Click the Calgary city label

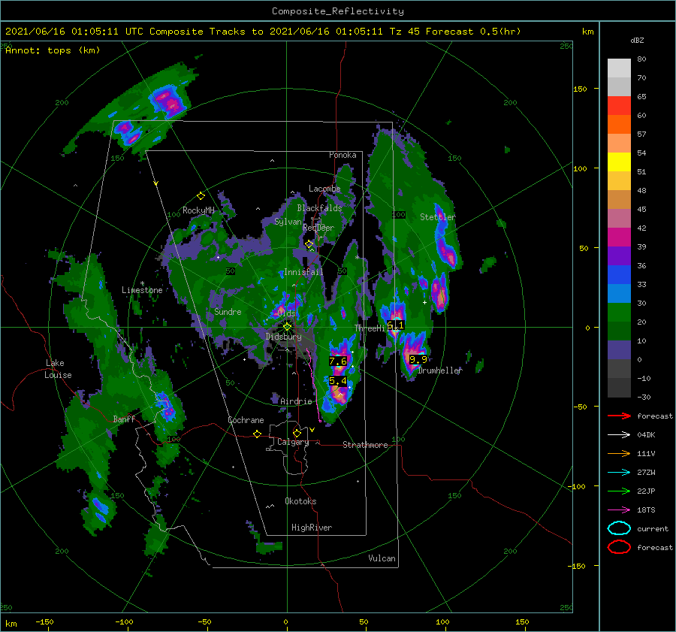[x=293, y=442]
